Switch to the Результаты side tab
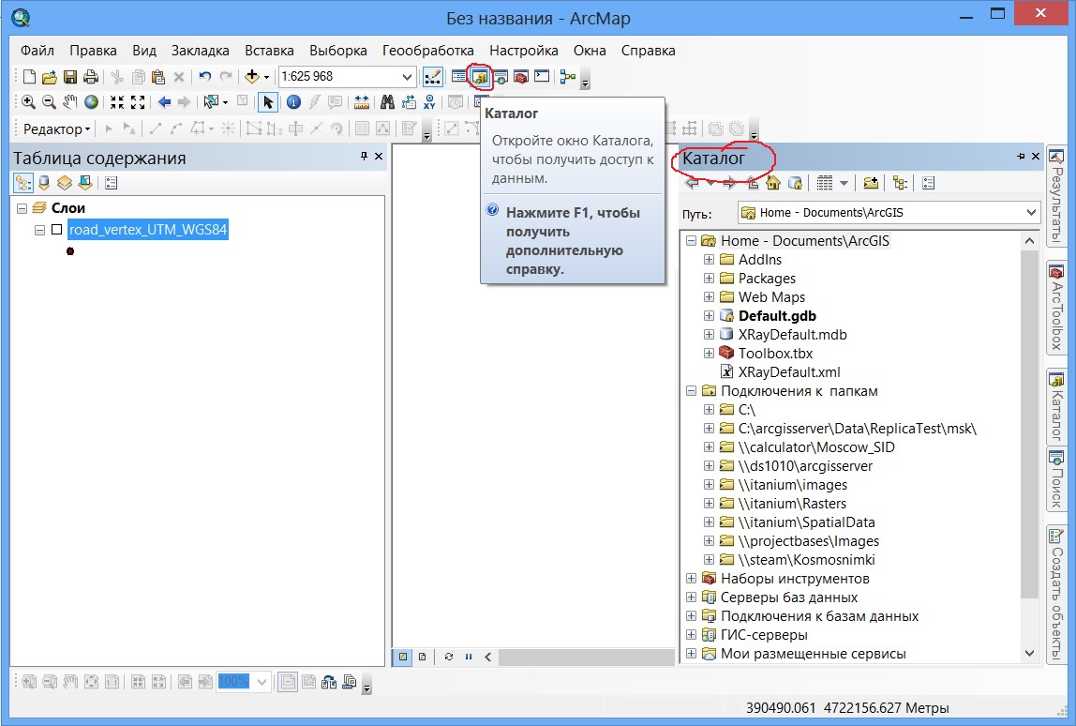This screenshot has width=1076, height=726. tap(1057, 196)
